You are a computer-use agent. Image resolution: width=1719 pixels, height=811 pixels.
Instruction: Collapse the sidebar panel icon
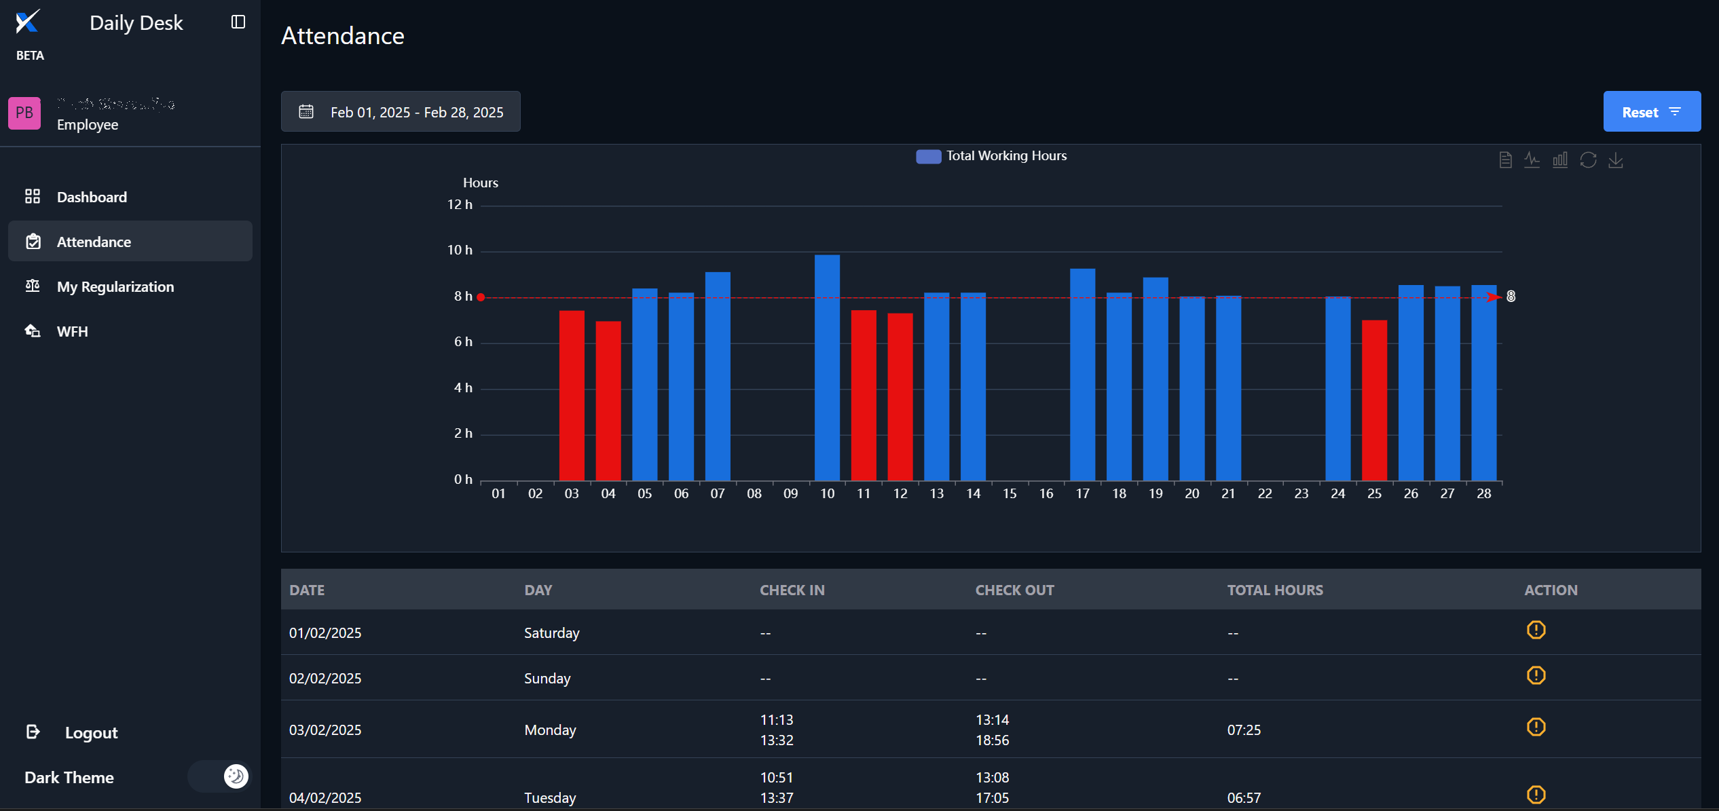tap(238, 22)
